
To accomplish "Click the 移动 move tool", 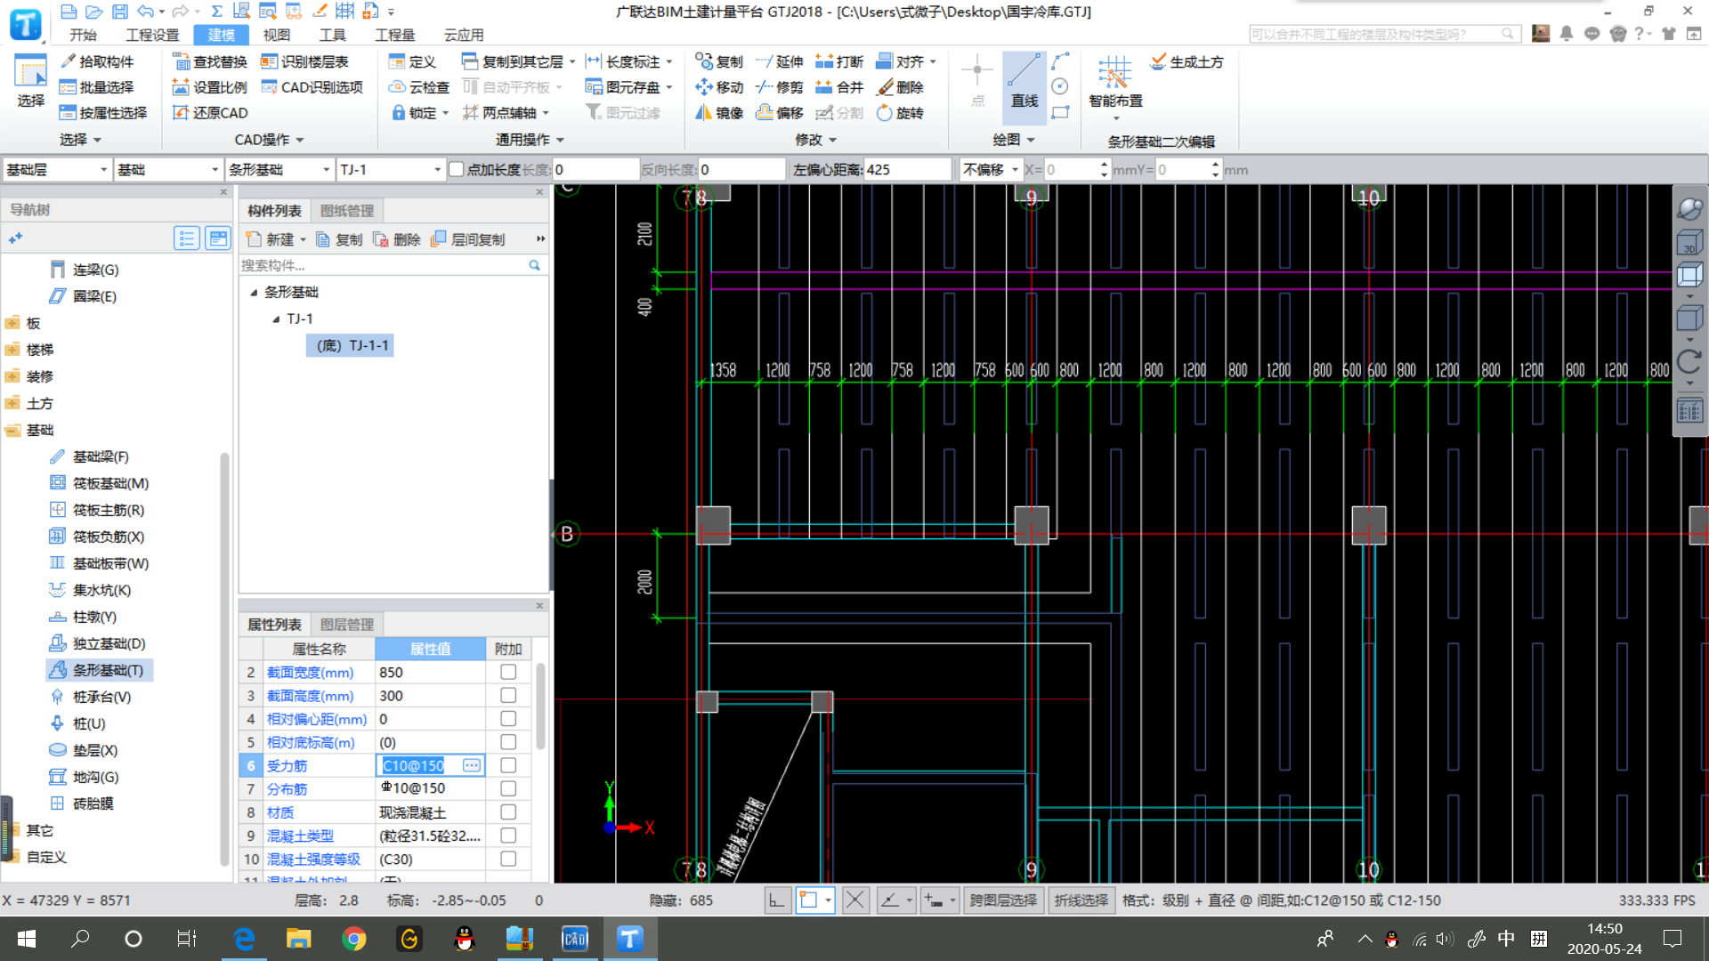I will [719, 87].
